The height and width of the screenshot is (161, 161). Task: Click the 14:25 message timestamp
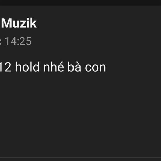click(x=18, y=41)
